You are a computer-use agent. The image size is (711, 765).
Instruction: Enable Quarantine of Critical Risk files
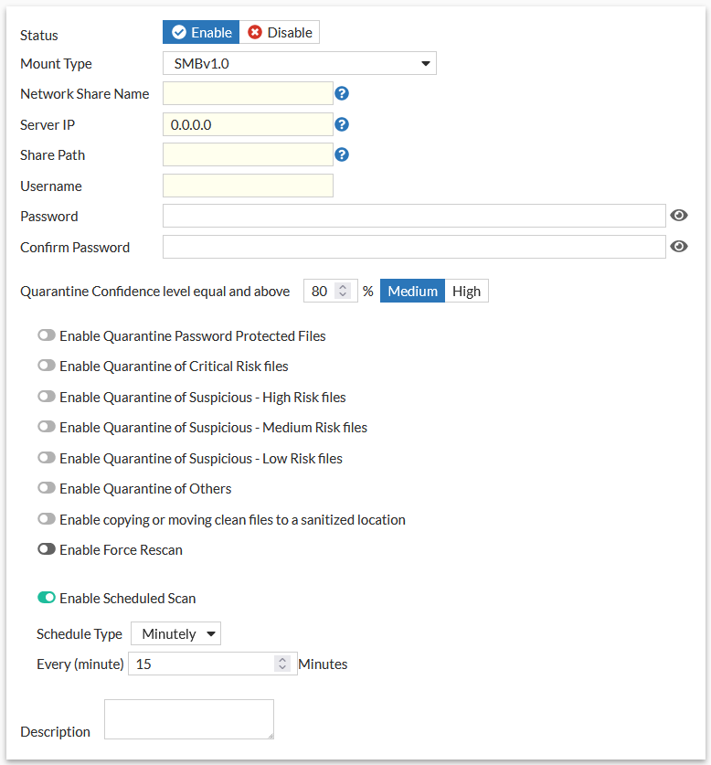point(47,367)
